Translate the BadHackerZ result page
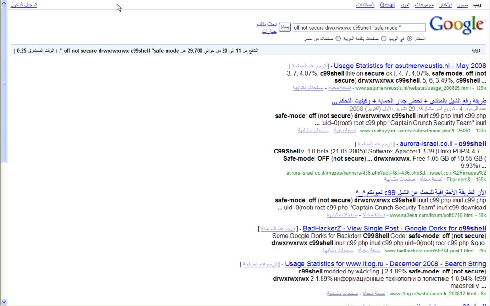The width and height of the screenshot is (490, 306). 278,229
